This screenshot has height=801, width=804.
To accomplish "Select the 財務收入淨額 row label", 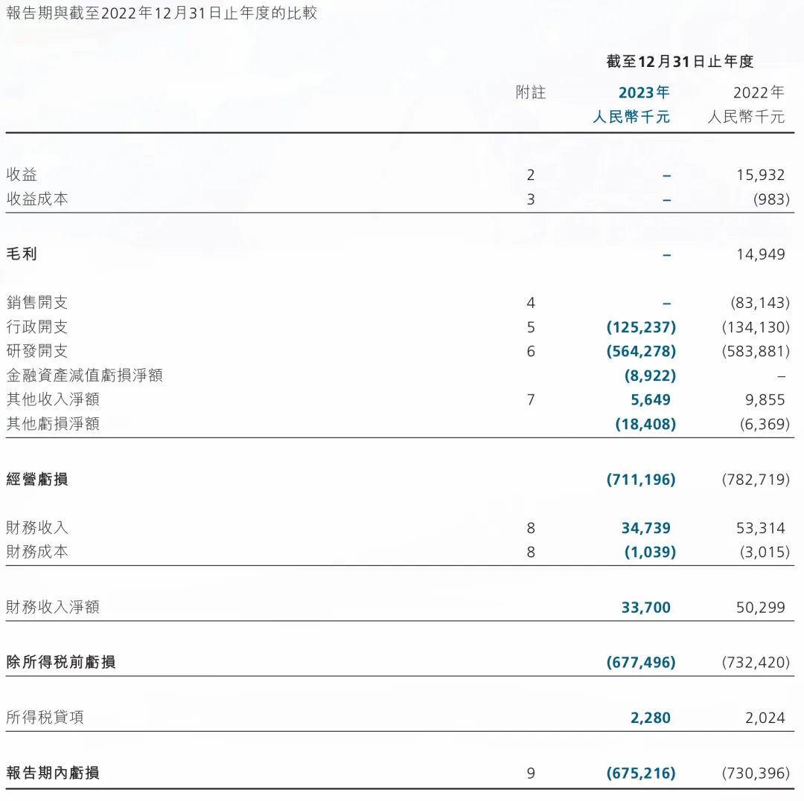I will pos(53,608).
